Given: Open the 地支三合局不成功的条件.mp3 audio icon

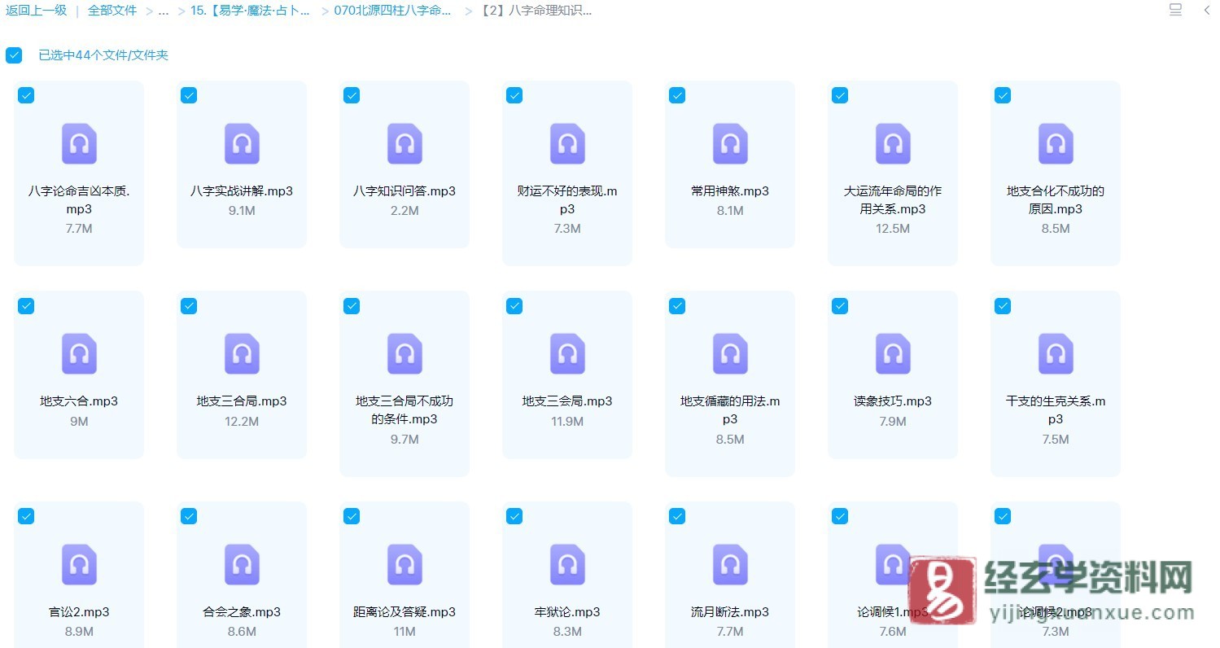Looking at the screenshot, I should coord(404,354).
